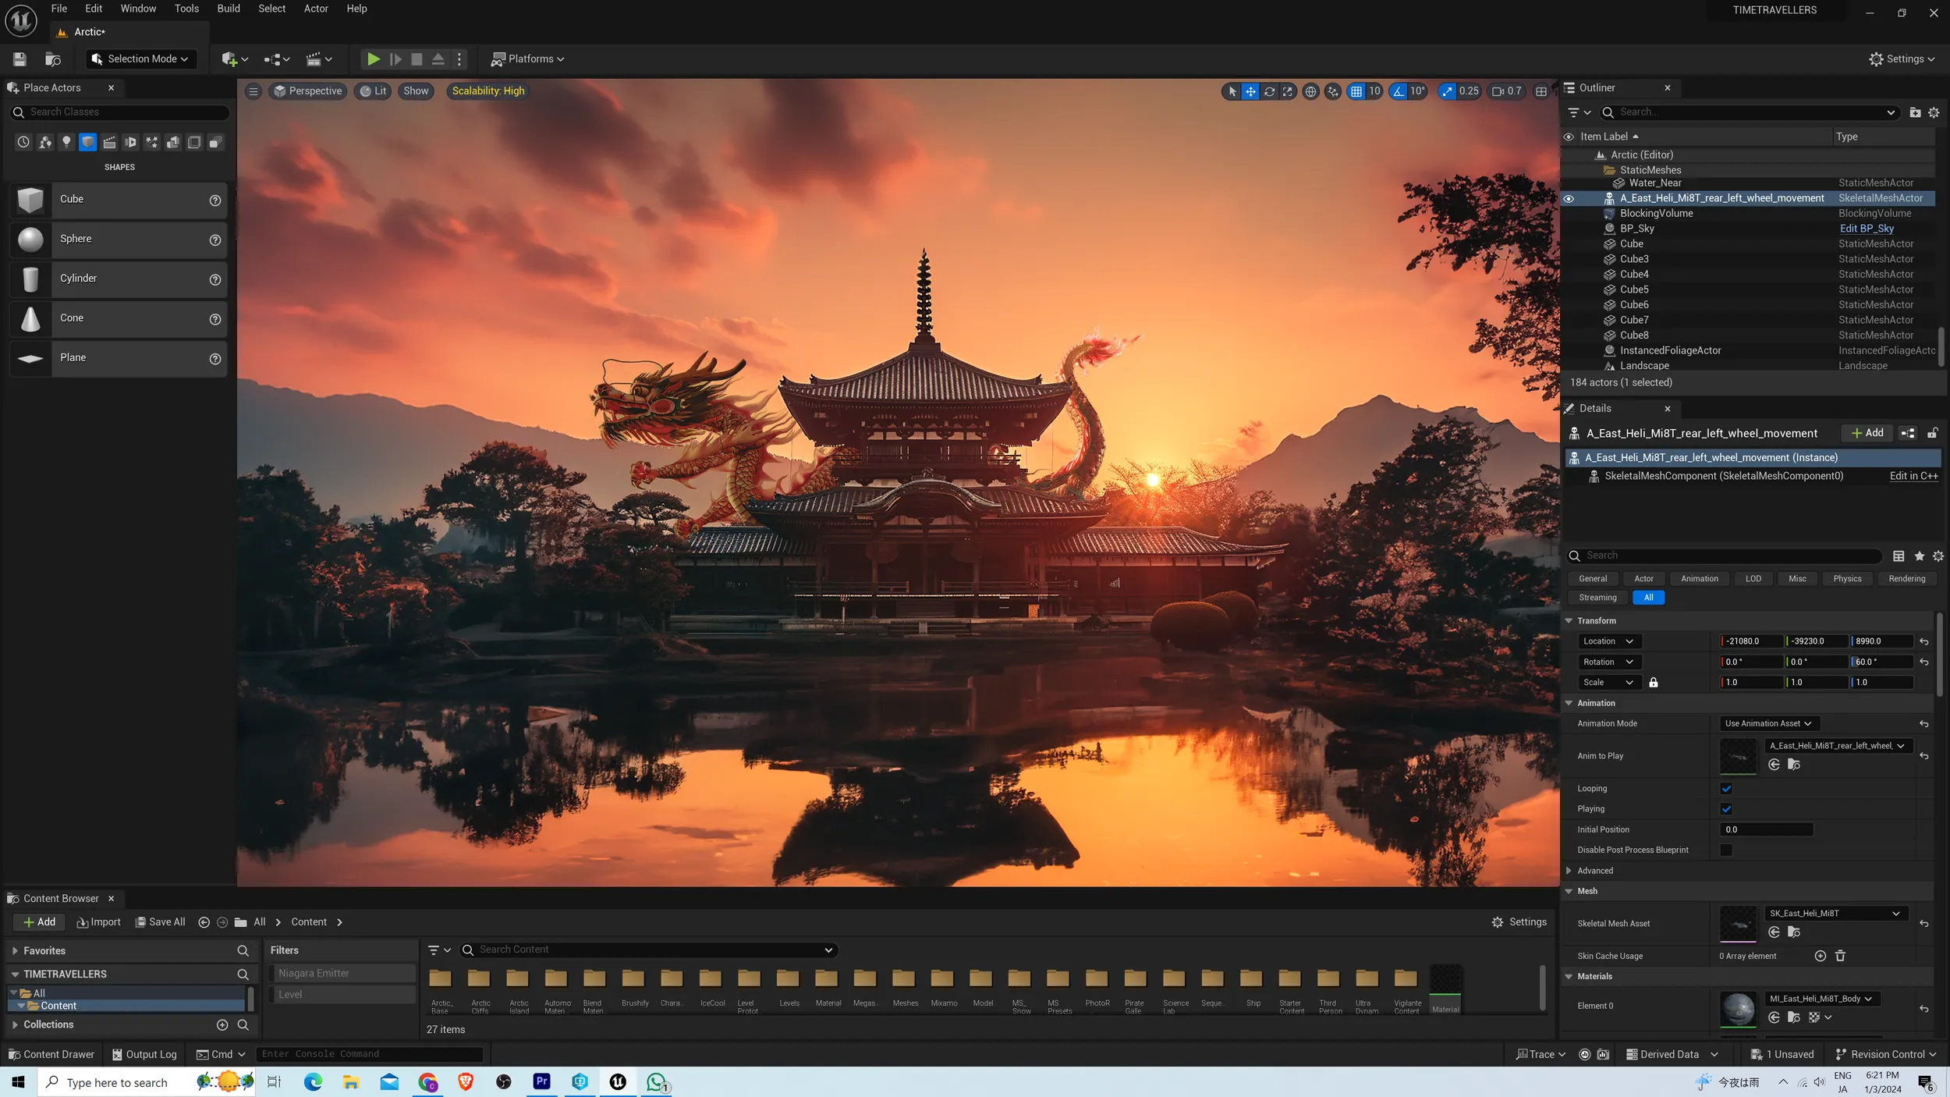Screen dimensions: 1950x1097
Task: Click Revision Control in status bar
Action: pyautogui.click(x=1886, y=1055)
